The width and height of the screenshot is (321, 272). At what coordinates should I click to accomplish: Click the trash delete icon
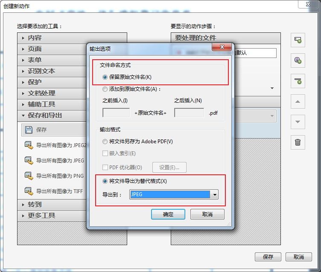[298, 142]
